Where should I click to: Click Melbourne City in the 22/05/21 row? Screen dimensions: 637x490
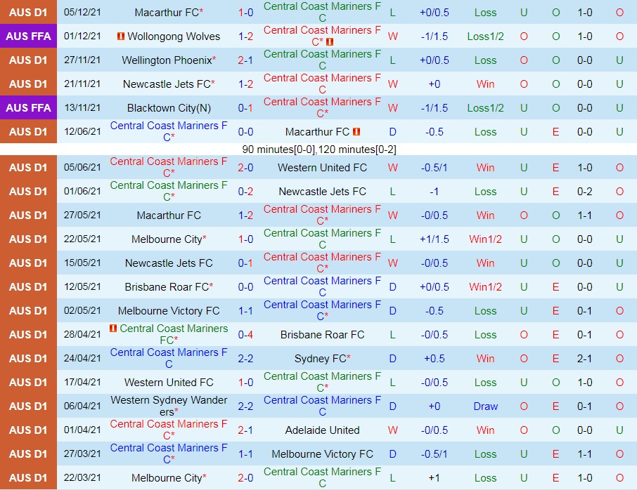tap(167, 239)
